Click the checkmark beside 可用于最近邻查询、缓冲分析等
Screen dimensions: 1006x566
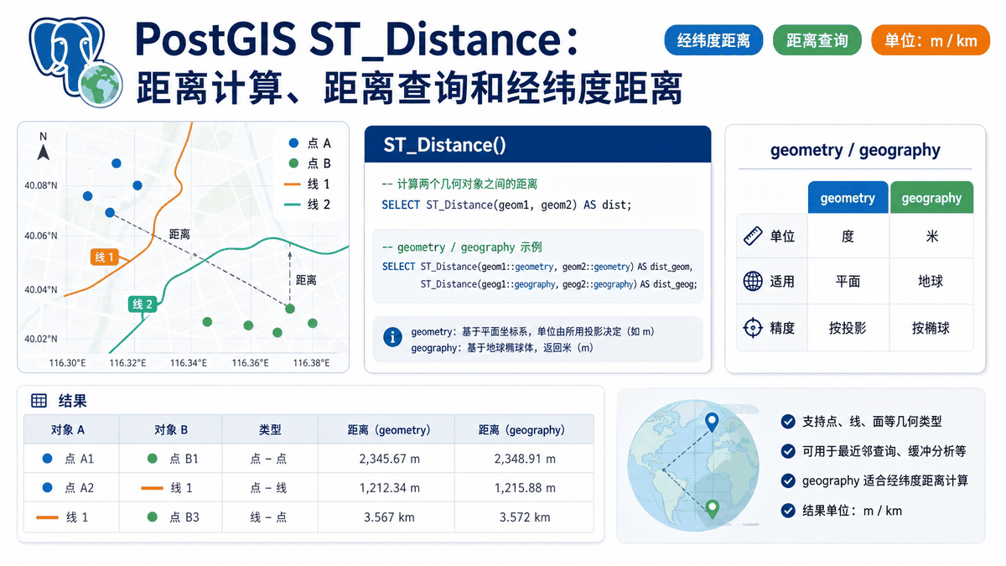787,451
